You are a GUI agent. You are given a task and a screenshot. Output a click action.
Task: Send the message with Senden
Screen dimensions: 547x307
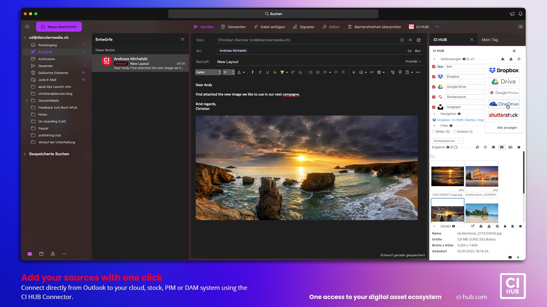[203, 27]
